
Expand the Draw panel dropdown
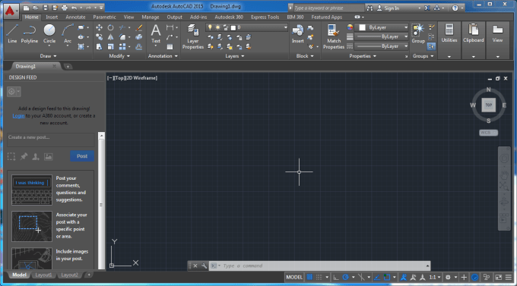[48, 56]
